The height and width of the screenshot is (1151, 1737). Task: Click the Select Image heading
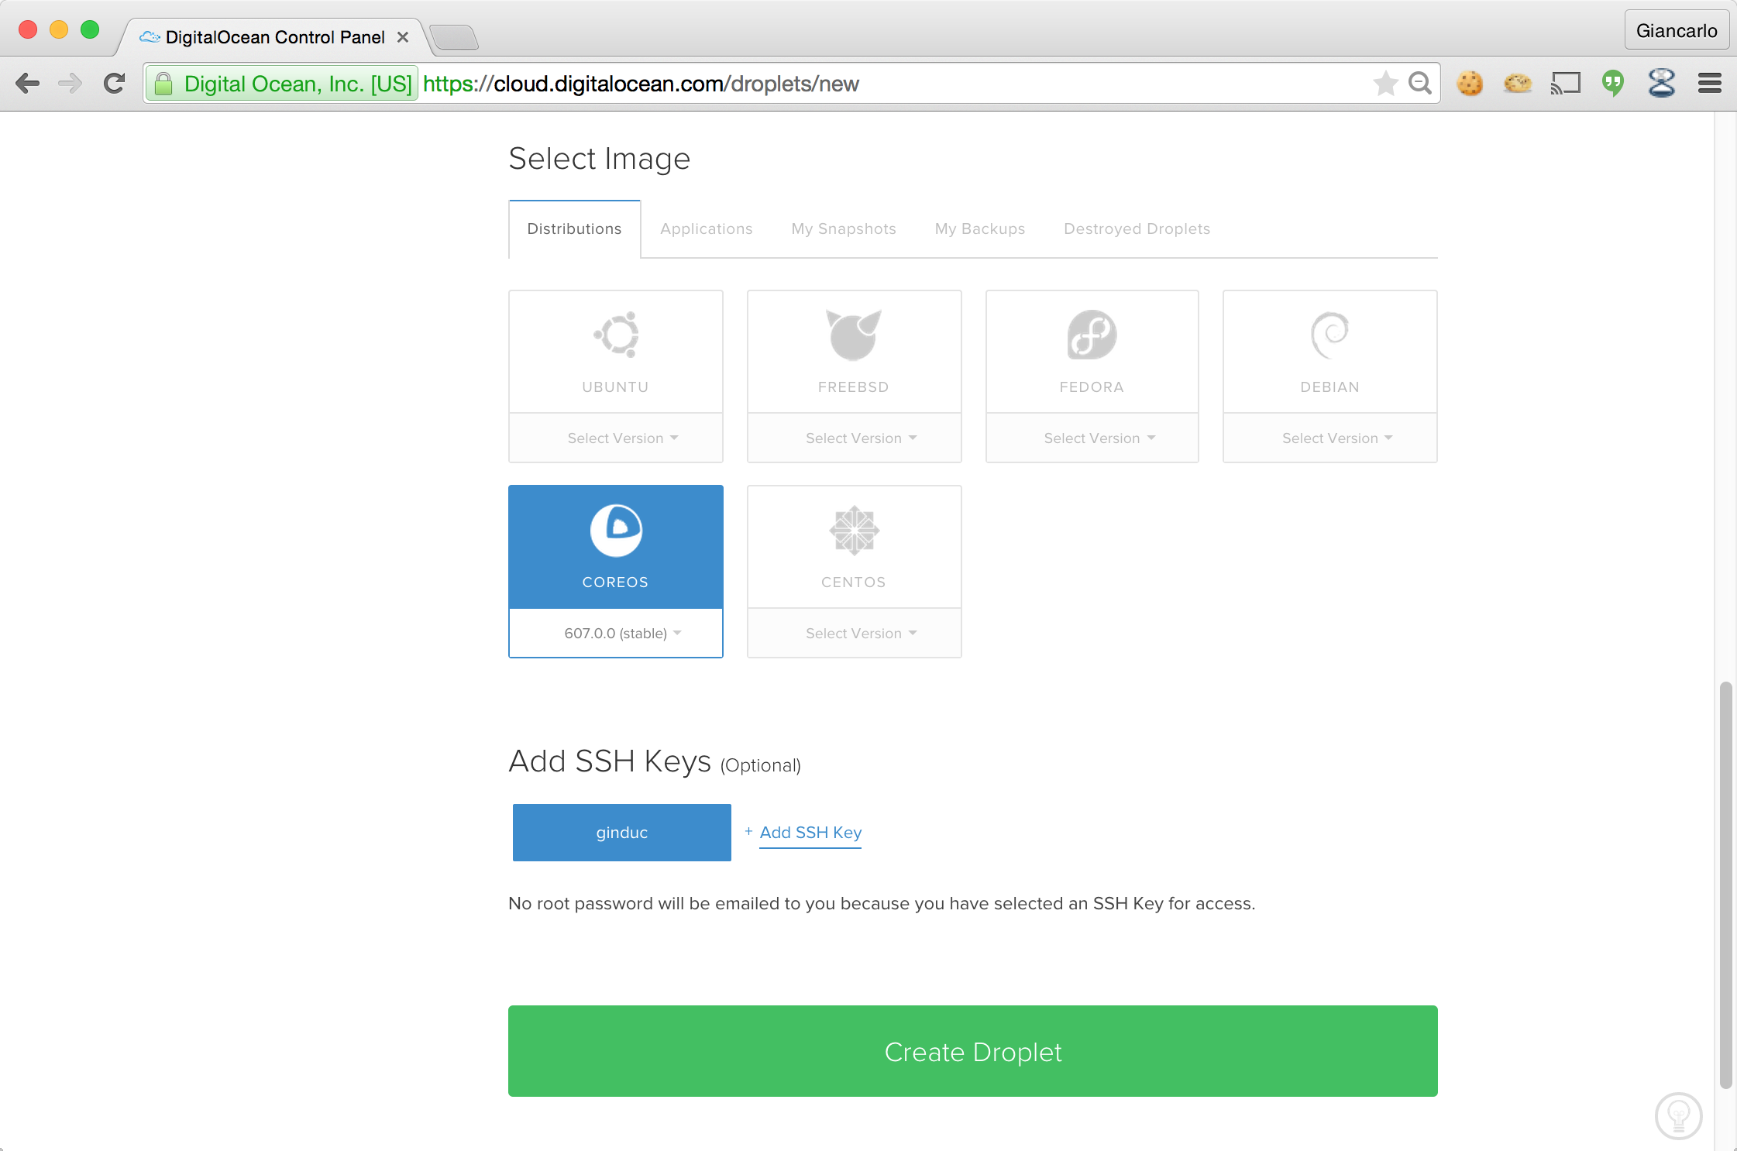(599, 159)
